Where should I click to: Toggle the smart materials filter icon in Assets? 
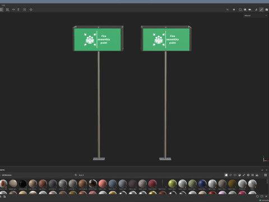click(x=230, y=175)
